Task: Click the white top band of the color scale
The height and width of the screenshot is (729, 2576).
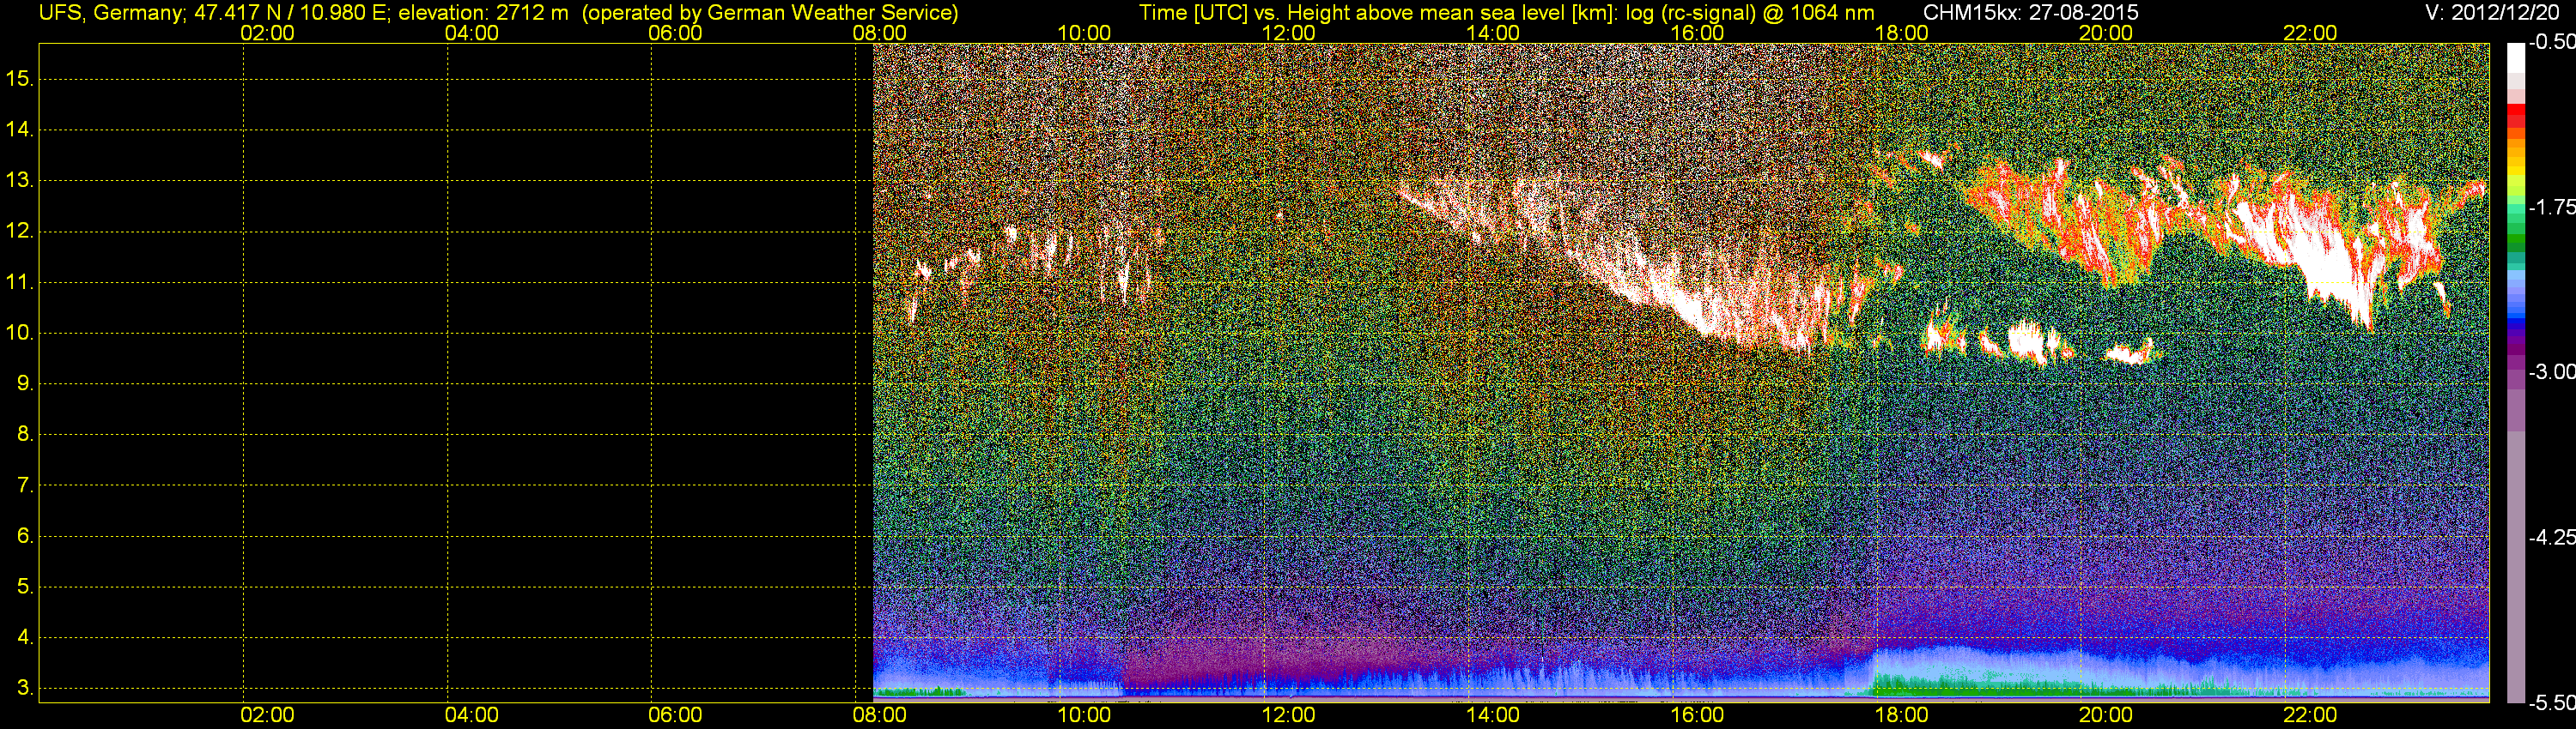Action: point(2516,58)
